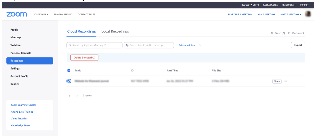The height and width of the screenshot is (137, 316).
Task: Click Join a Meeting
Action: click(266, 14)
